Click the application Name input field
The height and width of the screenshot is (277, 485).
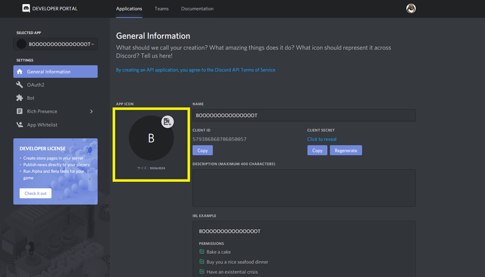coord(304,115)
